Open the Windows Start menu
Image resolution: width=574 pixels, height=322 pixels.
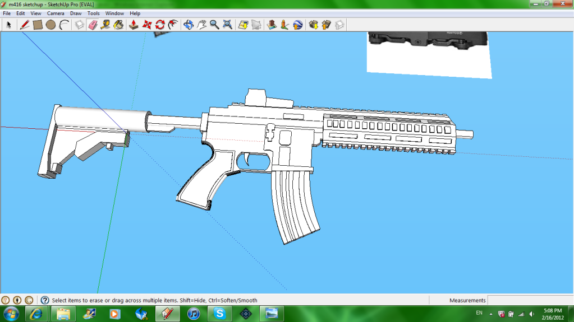click(11, 314)
